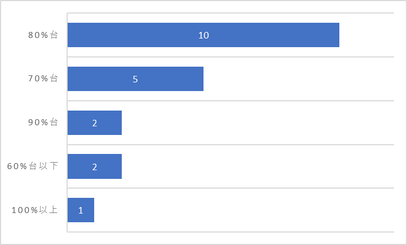Select the 80%台 axis category label
Image resolution: width=407 pixels, height=245 pixels.
[43, 35]
